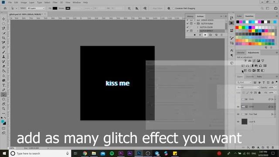Add a Brightness/Contrast adjustment
Viewport: 279px width, 157px height.
[245, 61]
